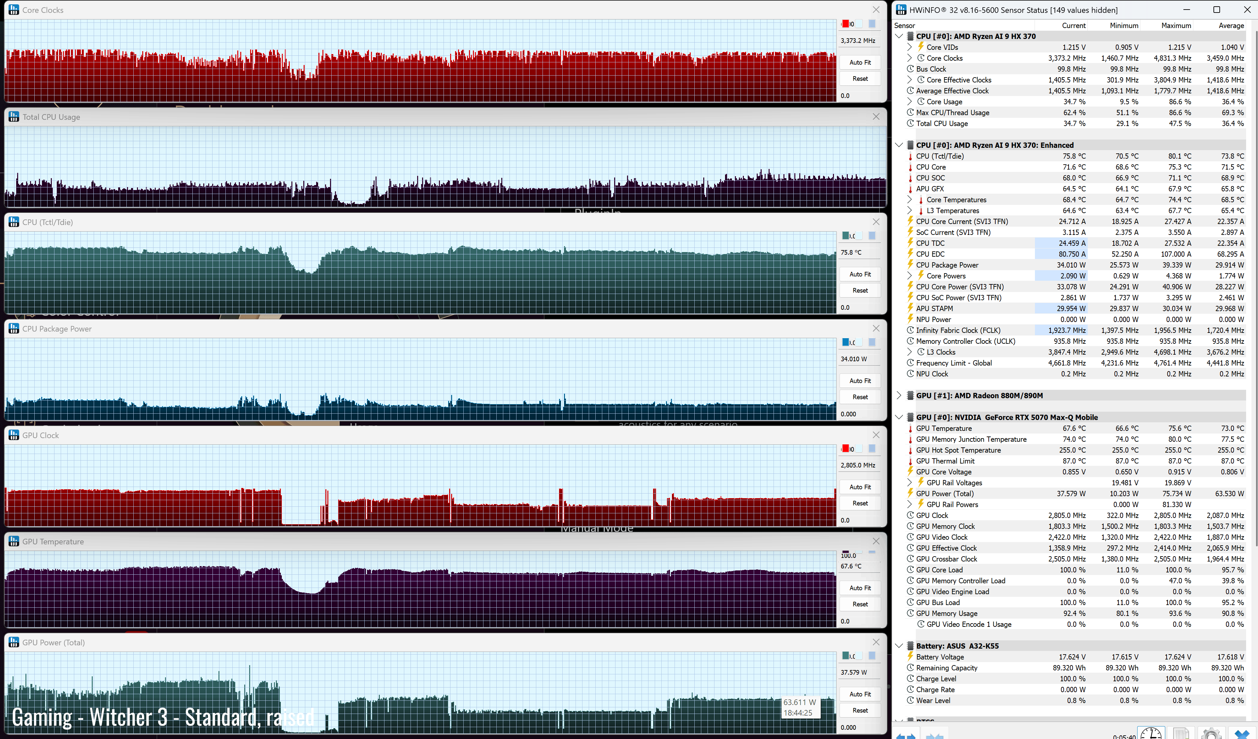Expand the Core Effective Clocks row
The image size is (1258, 739).
tap(910, 80)
